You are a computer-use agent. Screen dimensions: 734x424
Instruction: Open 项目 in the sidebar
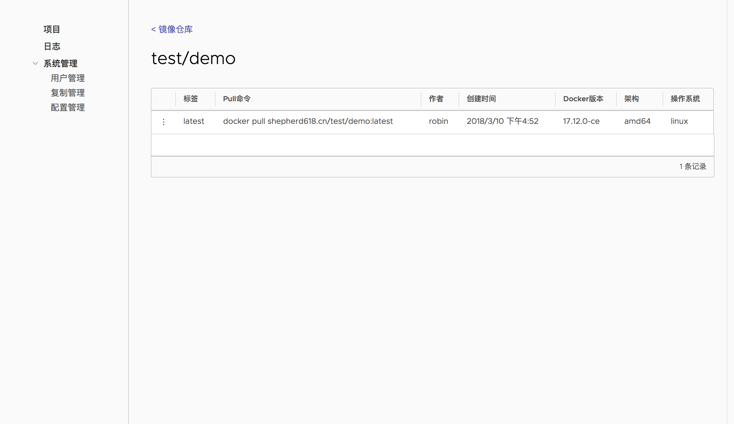click(52, 29)
